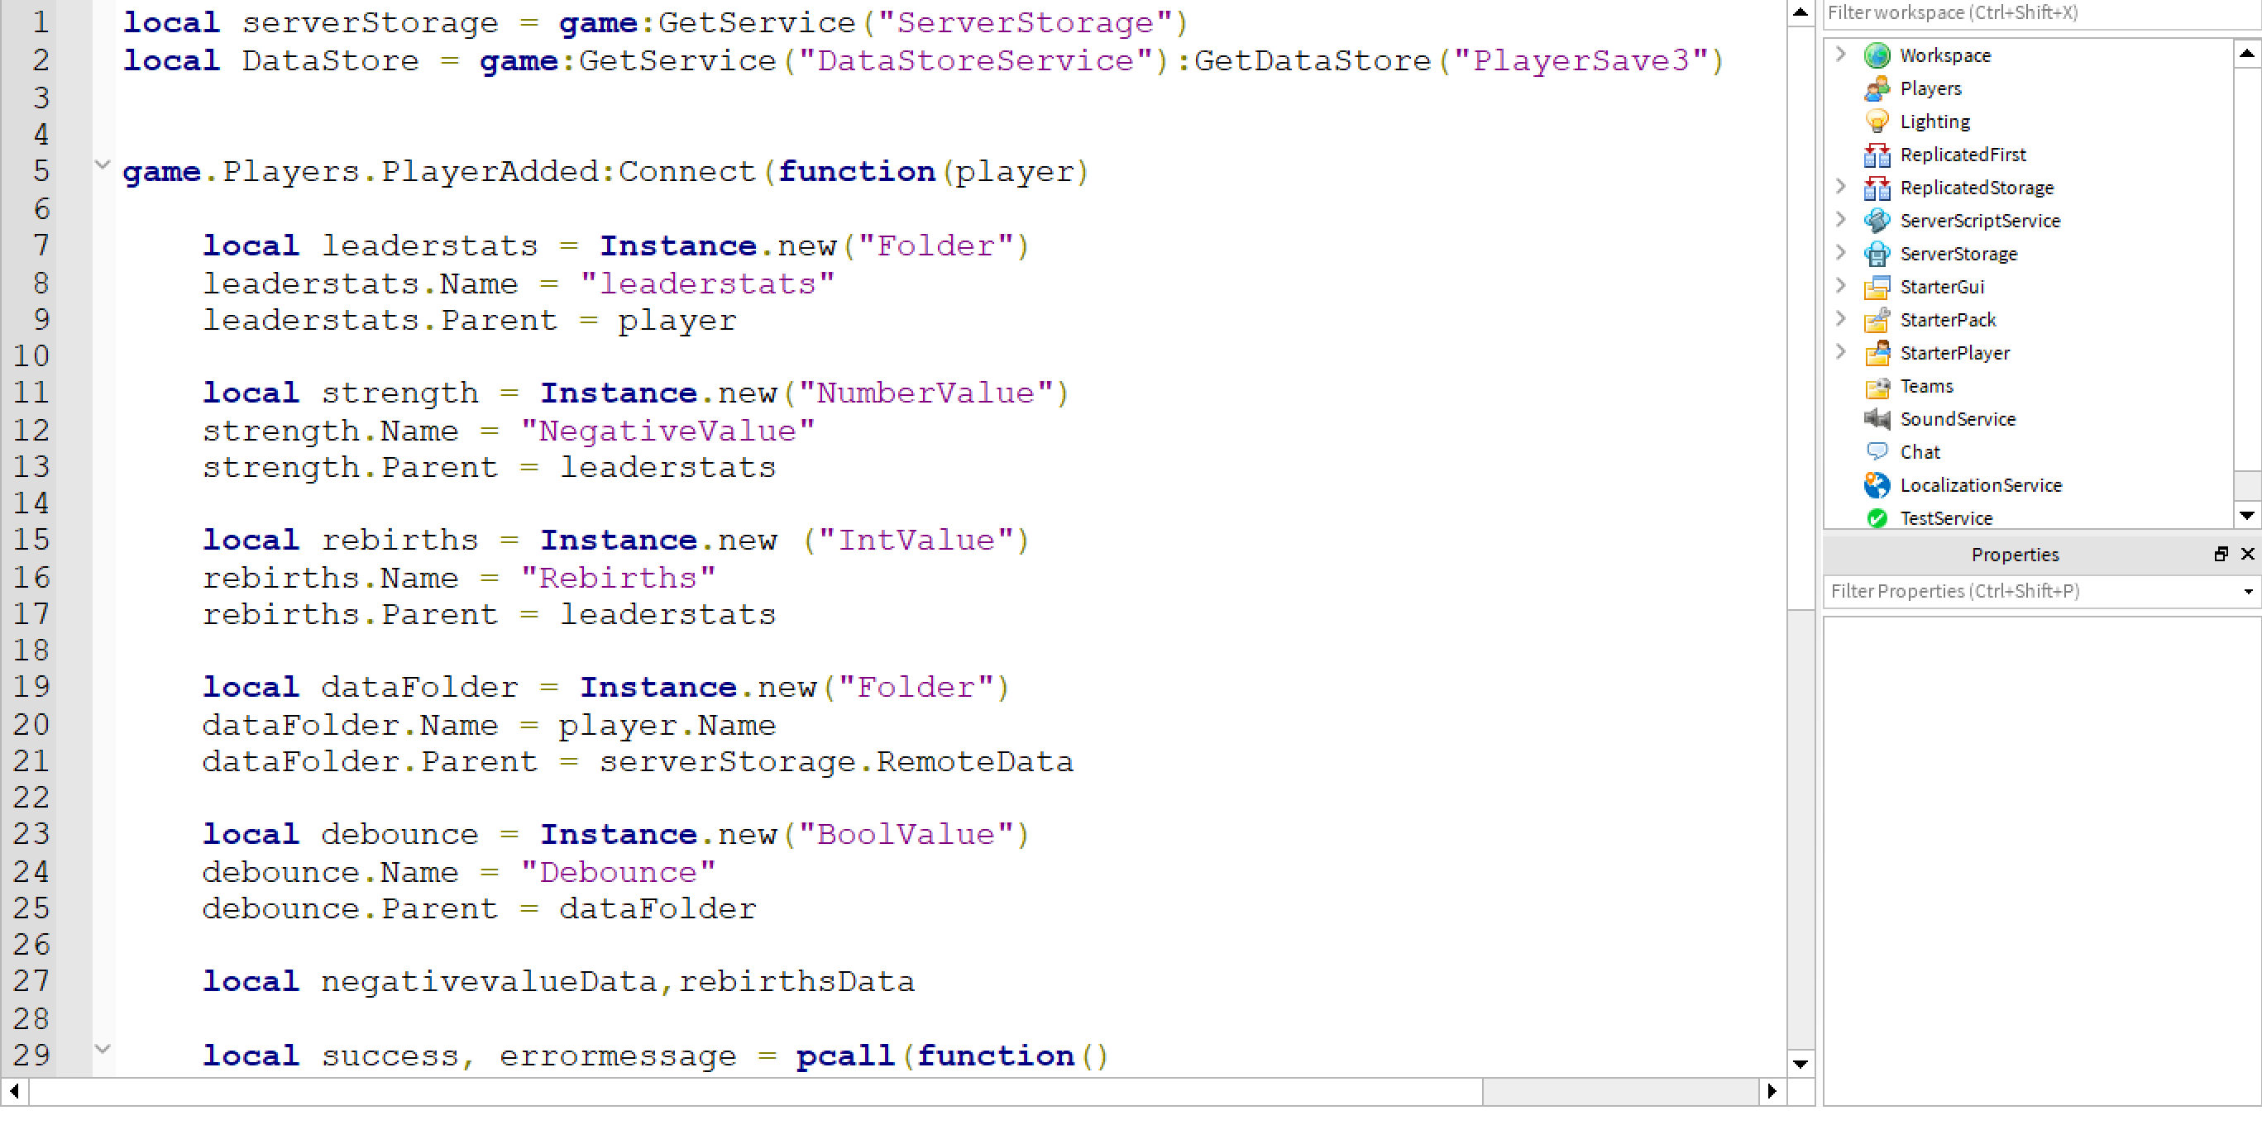Focus the Filter workspace search box
Viewport: 2262px width, 1139px height.
2042,13
